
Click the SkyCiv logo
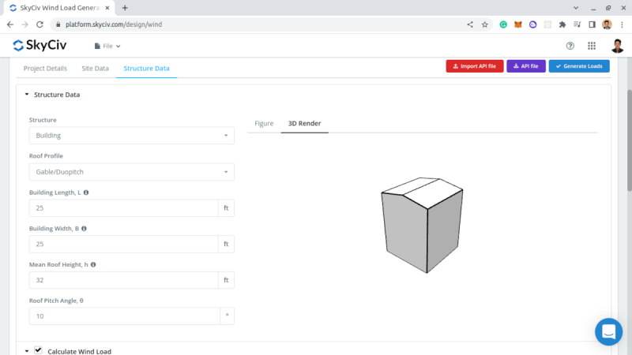pos(44,46)
